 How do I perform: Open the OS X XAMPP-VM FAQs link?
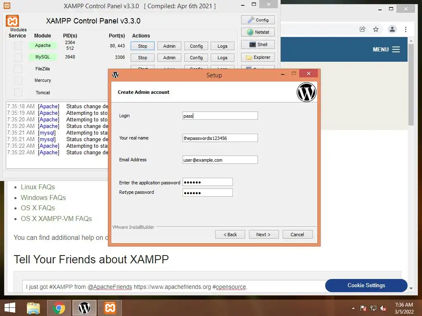point(56,218)
